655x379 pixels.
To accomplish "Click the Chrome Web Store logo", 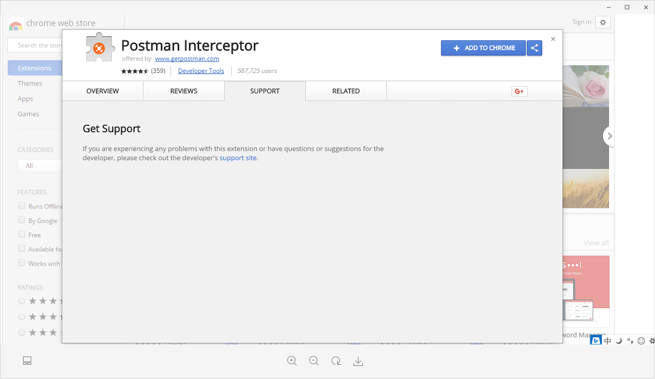I will (x=15, y=24).
